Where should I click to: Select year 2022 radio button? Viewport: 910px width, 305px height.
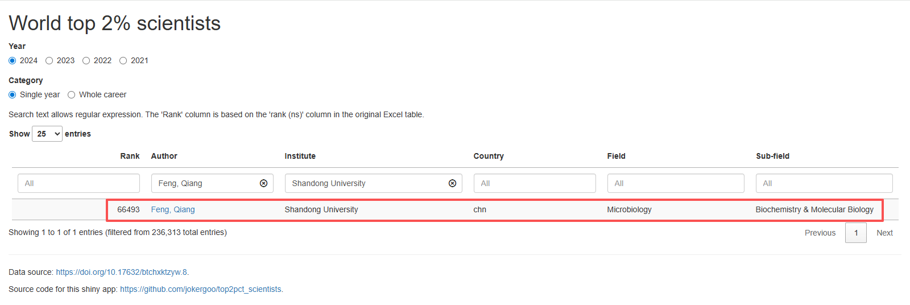click(x=86, y=61)
